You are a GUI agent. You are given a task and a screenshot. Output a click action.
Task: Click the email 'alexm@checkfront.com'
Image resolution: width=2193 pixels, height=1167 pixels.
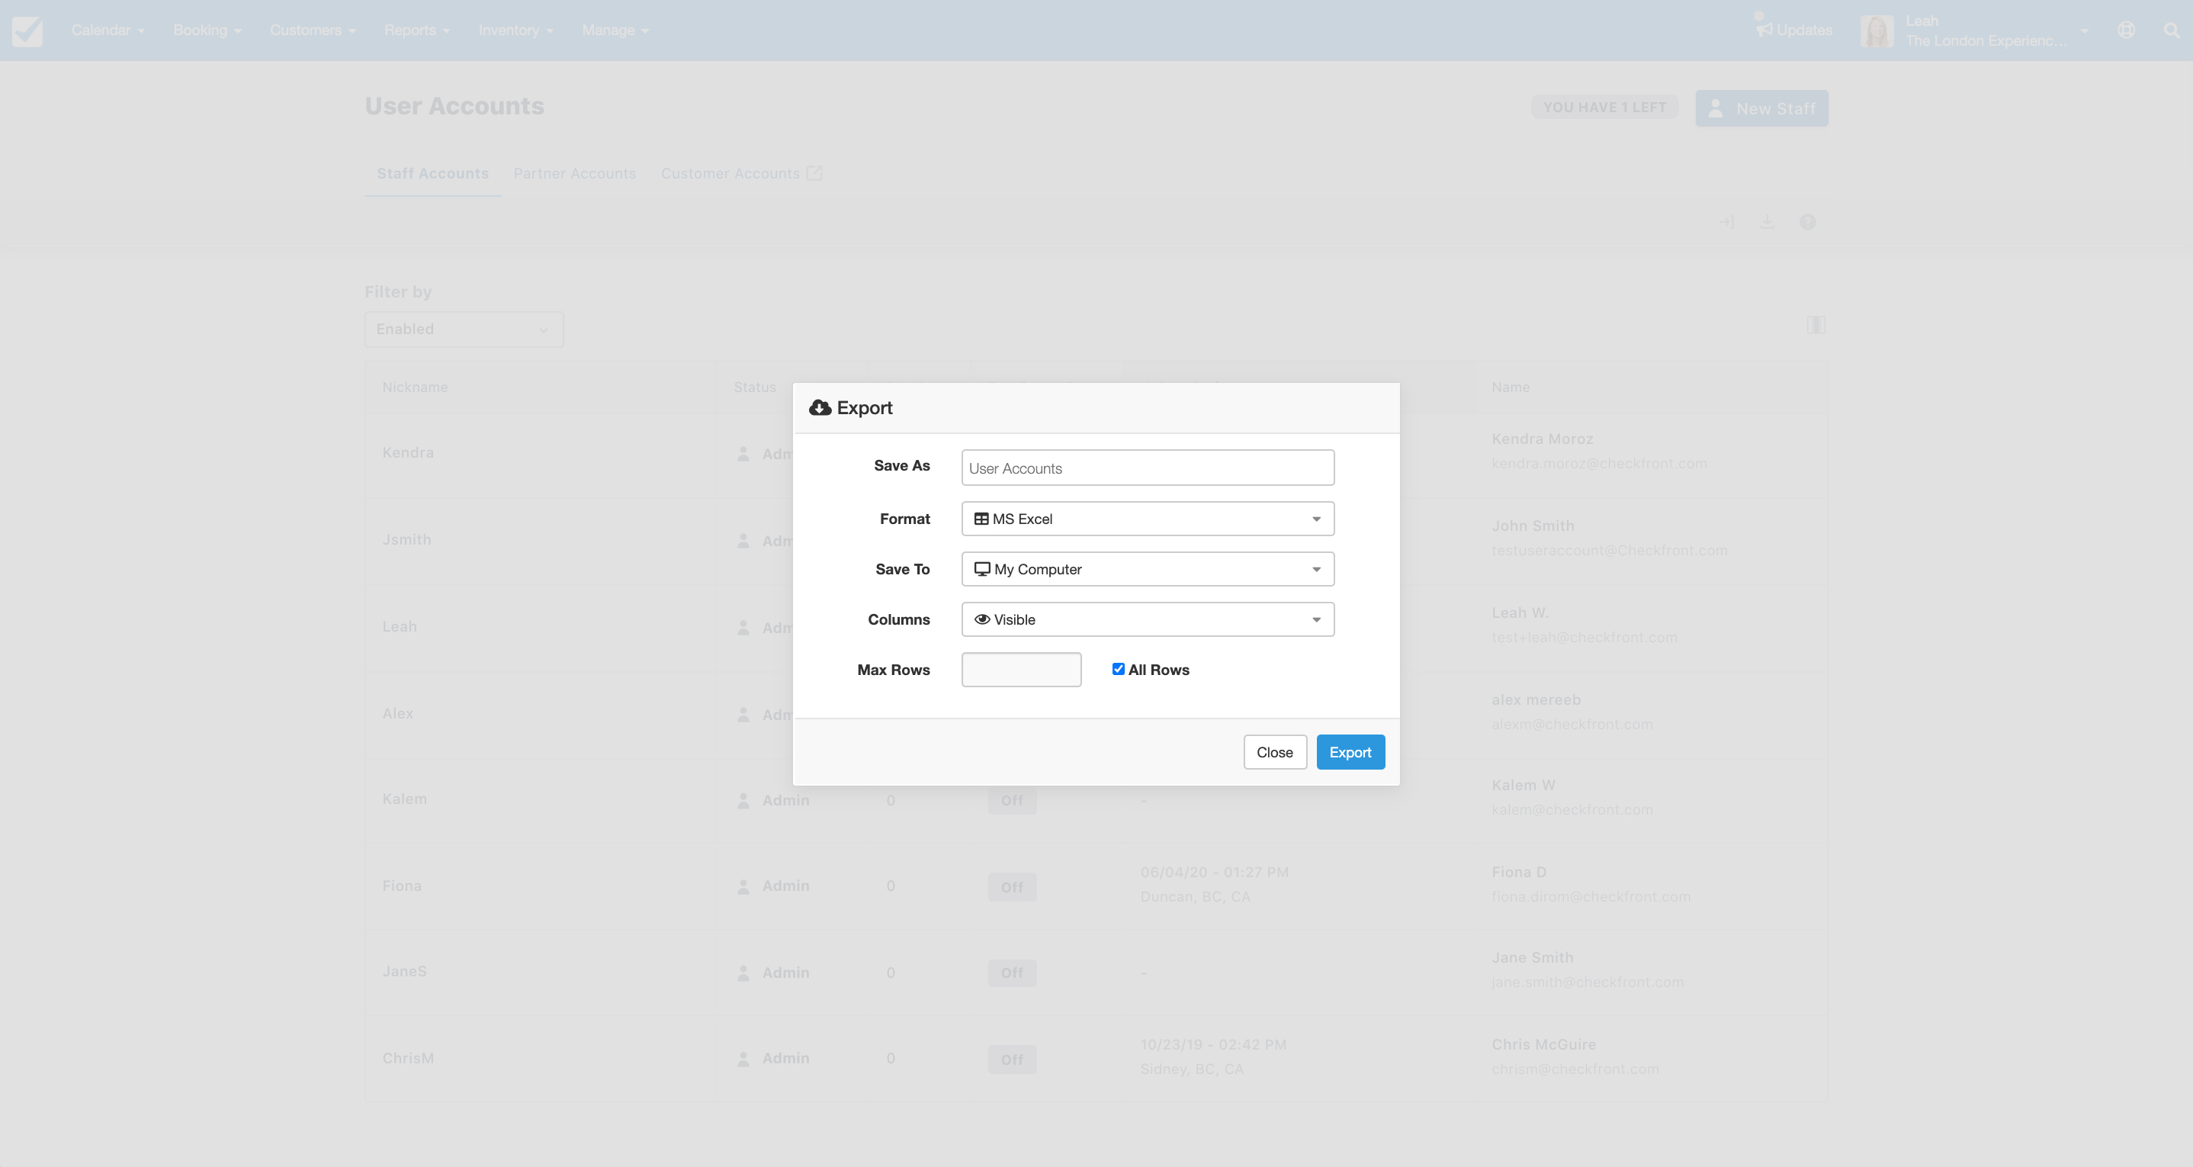tap(1572, 725)
